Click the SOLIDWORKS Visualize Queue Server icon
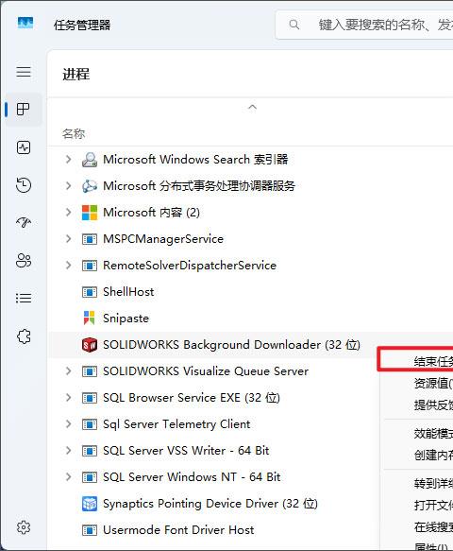This screenshot has height=551, width=453. [90, 371]
